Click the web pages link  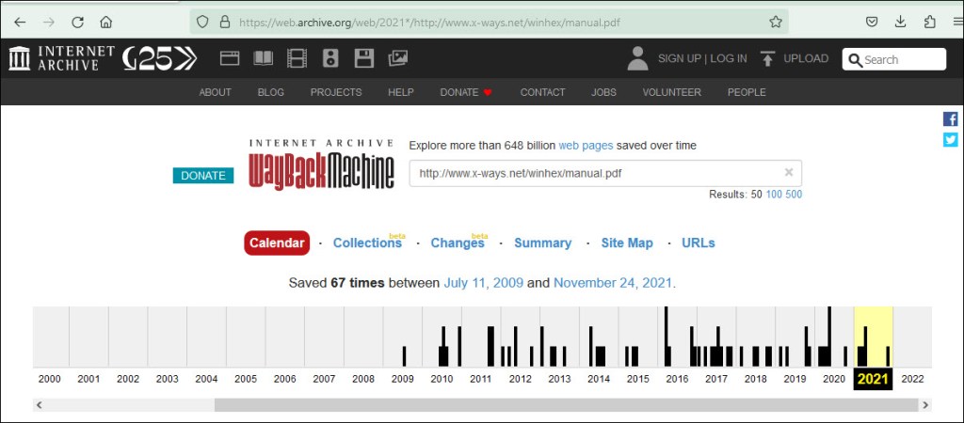pos(586,146)
